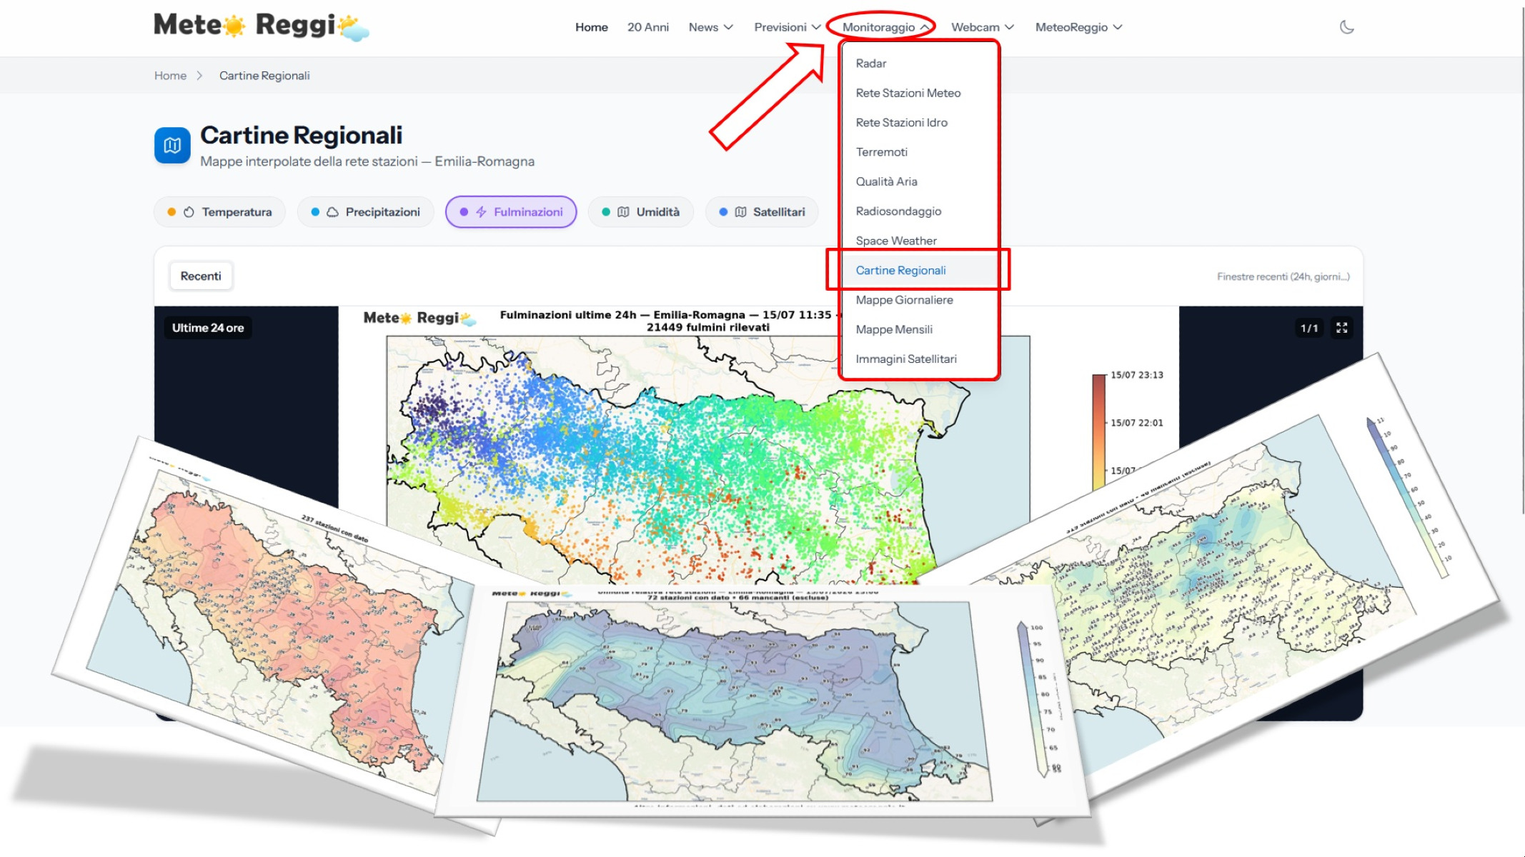Click the MeteoReggio logo

pos(262,26)
